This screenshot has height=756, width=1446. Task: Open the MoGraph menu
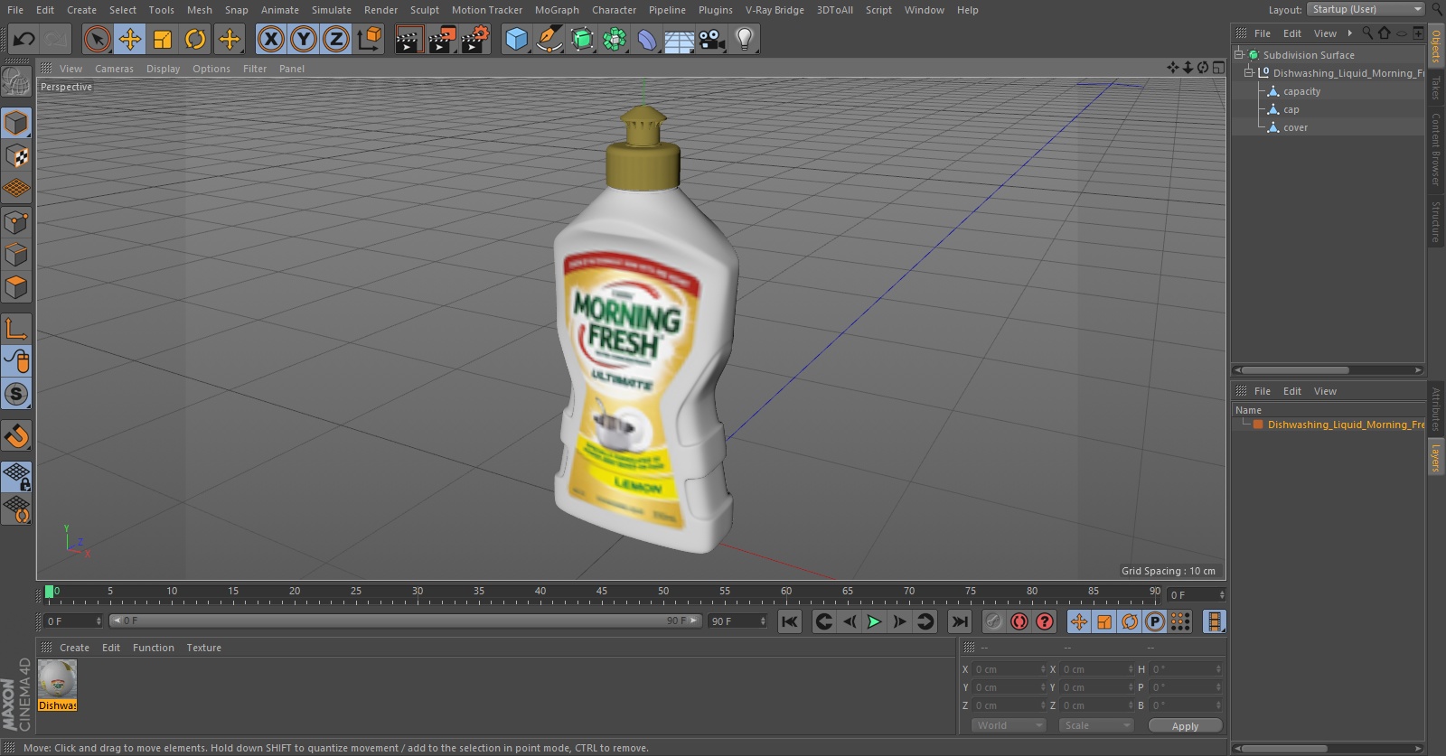coord(557,10)
